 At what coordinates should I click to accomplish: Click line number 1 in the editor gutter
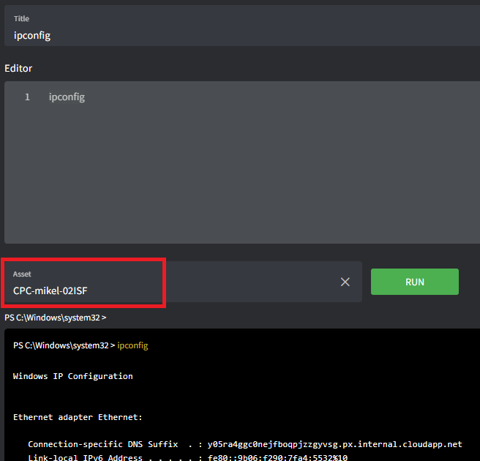point(27,97)
